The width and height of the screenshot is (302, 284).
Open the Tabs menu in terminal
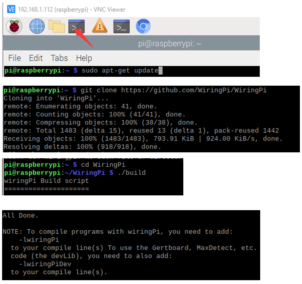click(59, 58)
